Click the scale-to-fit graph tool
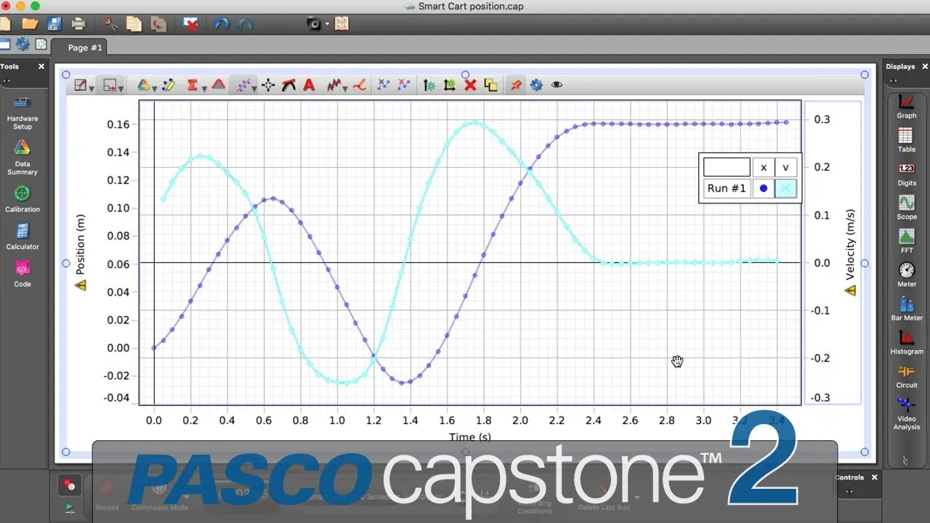 80,85
